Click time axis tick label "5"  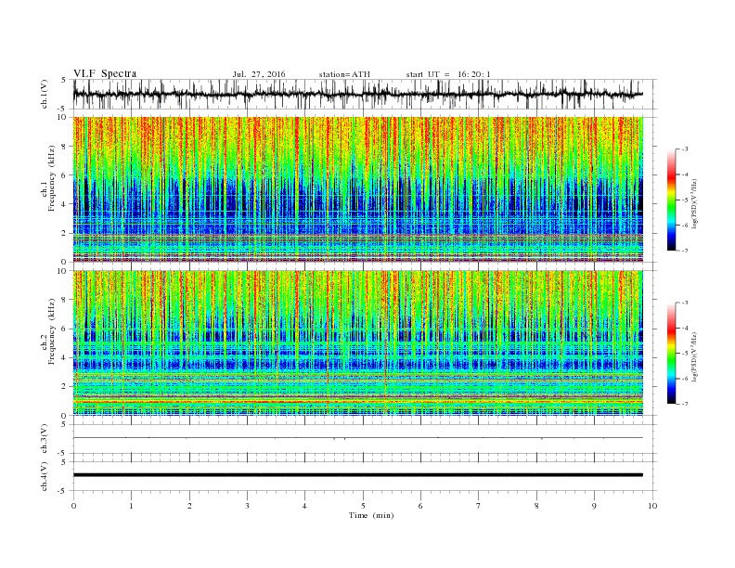(x=363, y=506)
